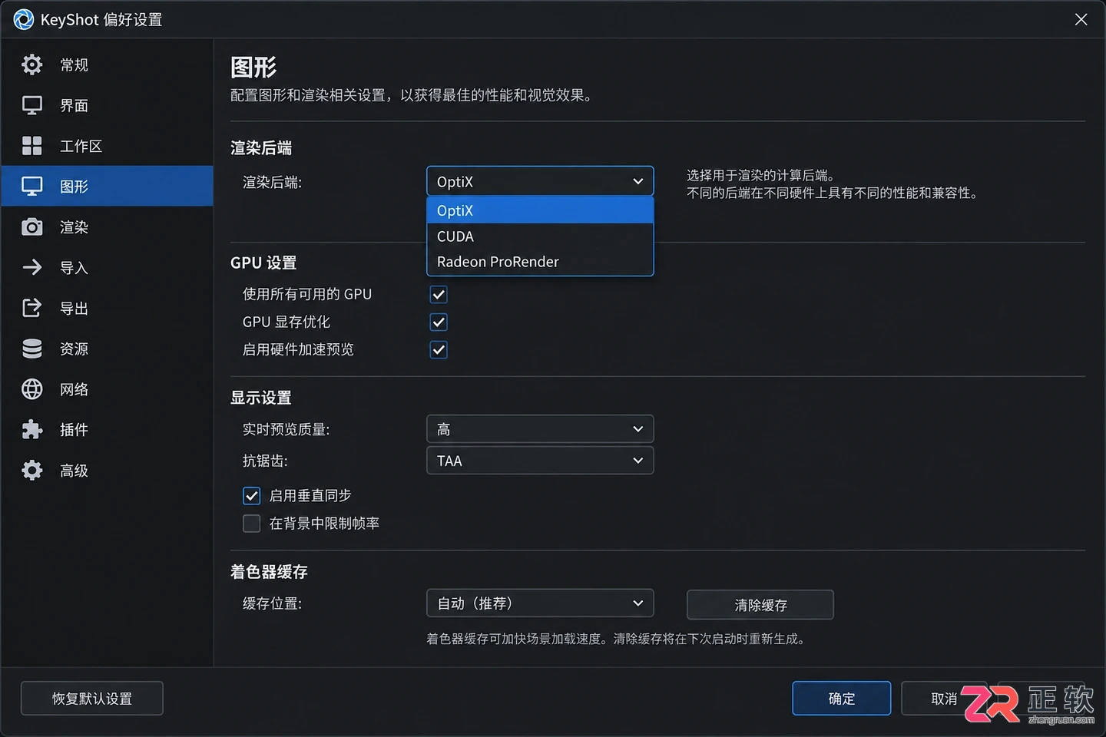Toggle GPU 显存优化 checkbox
Image resolution: width=1106 pixels, height=737 pixels.
(439, 322)
